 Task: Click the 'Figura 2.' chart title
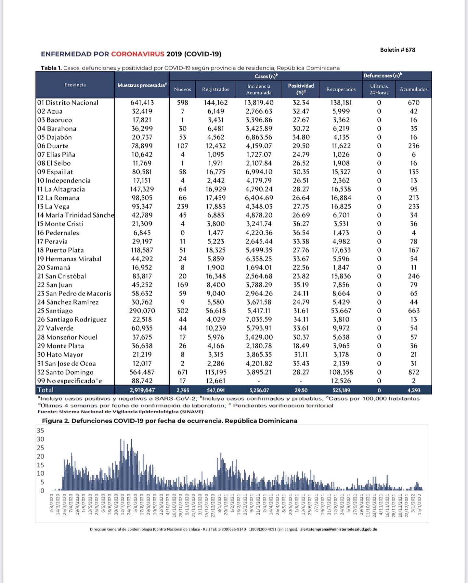click(170, 421)
